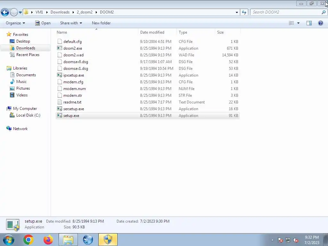Launch Firefox from the taskbar
The image size is (328, 246).
tap(48, 240)
